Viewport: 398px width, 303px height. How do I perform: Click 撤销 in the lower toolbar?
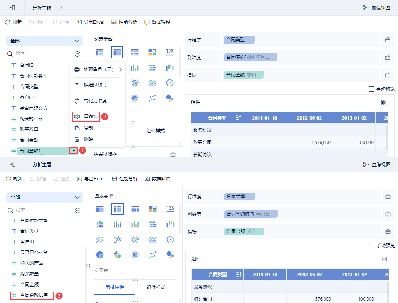tap(38, 178)
